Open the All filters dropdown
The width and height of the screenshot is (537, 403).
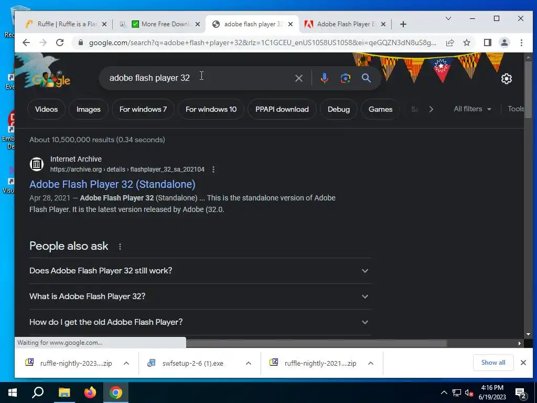click(472, 109)
